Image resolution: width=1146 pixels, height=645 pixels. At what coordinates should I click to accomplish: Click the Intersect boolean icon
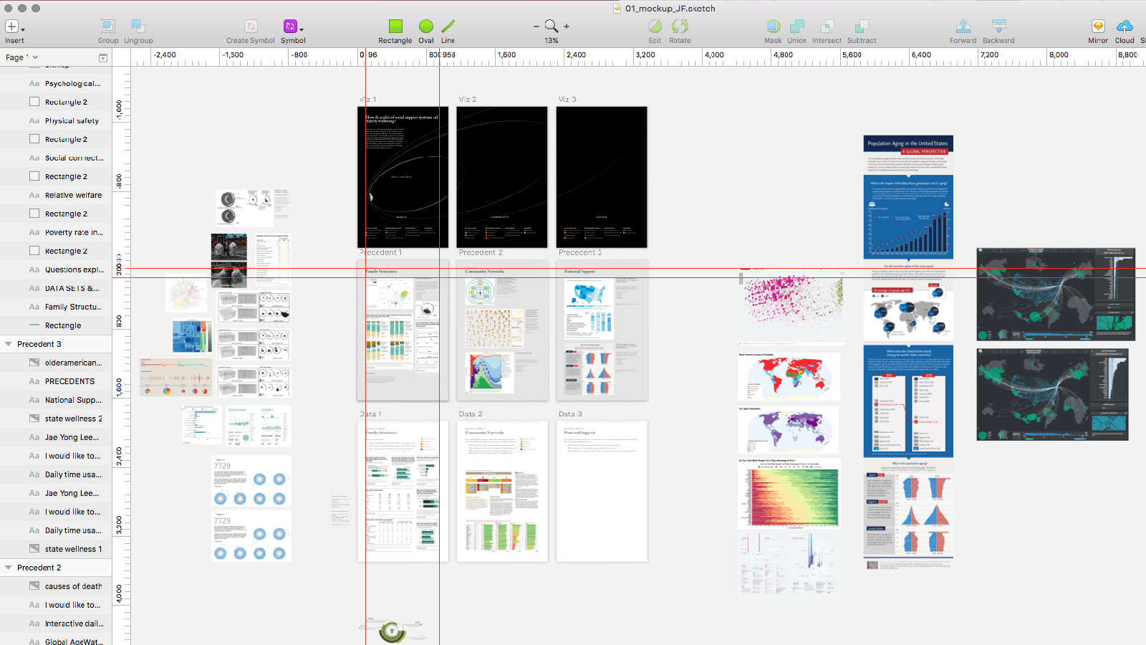[x=827, y=27]
